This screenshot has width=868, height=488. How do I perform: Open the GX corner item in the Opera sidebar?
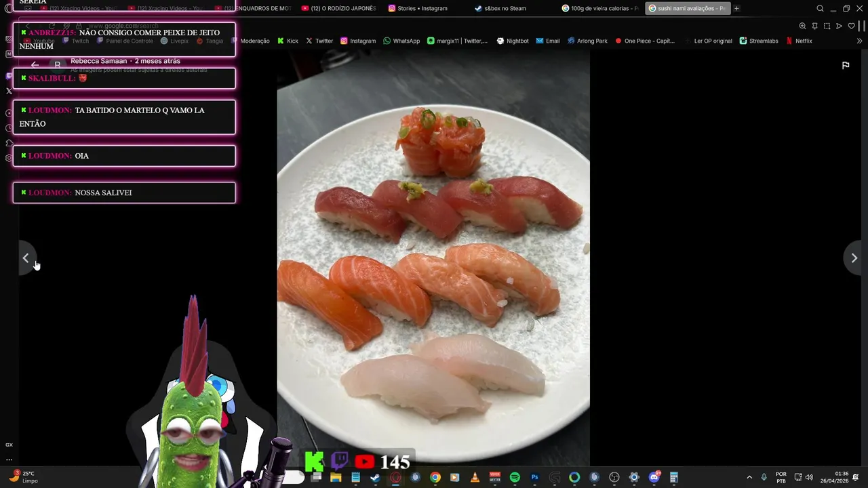pyautogui.click(x=9, y=445)
